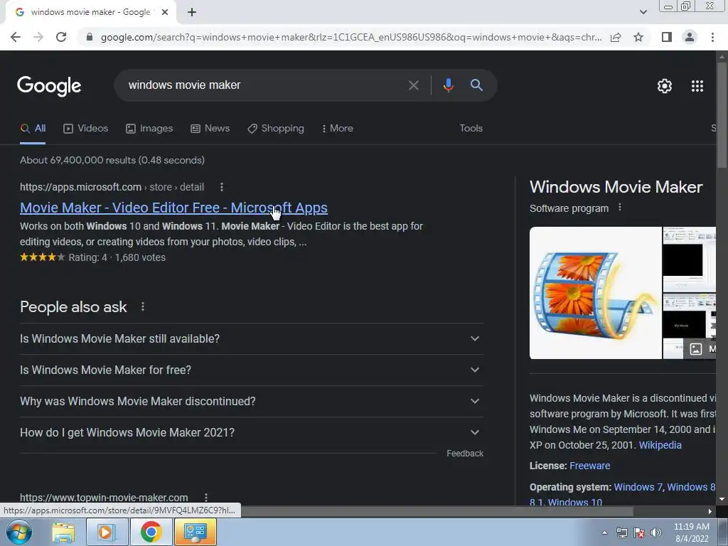
Task: Open the tab search dropdown arrow
Action: pos(643,12)
